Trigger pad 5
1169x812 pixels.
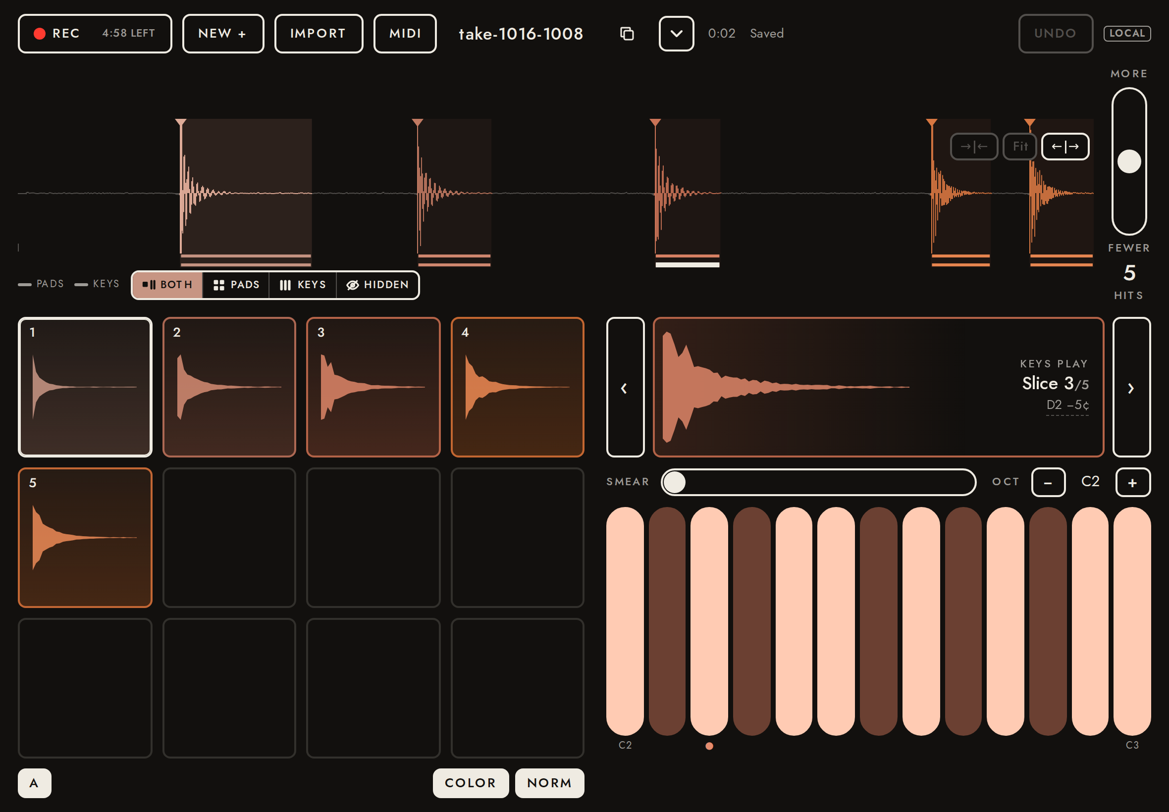point(85,538)
